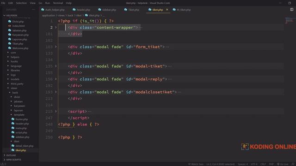Open Divisi.php in the explorer
Screen dimensions: 296x166
[18, 22]
